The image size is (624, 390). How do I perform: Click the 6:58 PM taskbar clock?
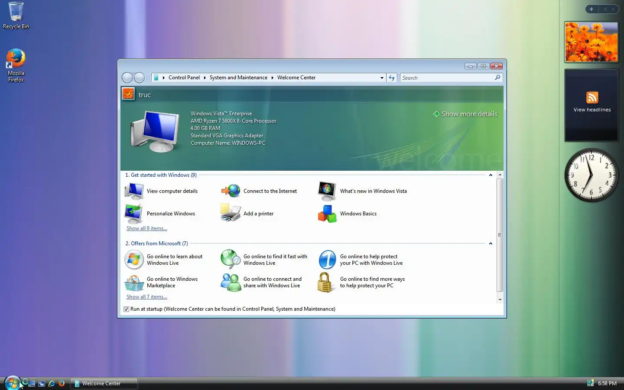tap(607, 383)
